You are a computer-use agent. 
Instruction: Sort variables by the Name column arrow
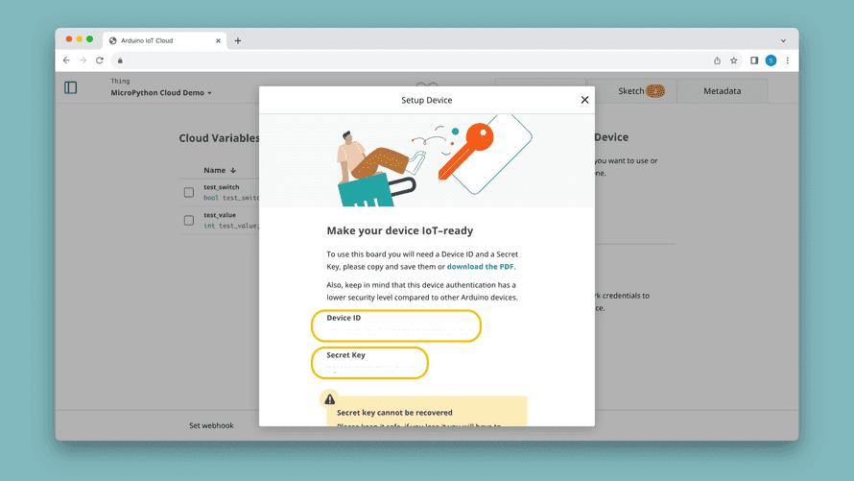233,170
